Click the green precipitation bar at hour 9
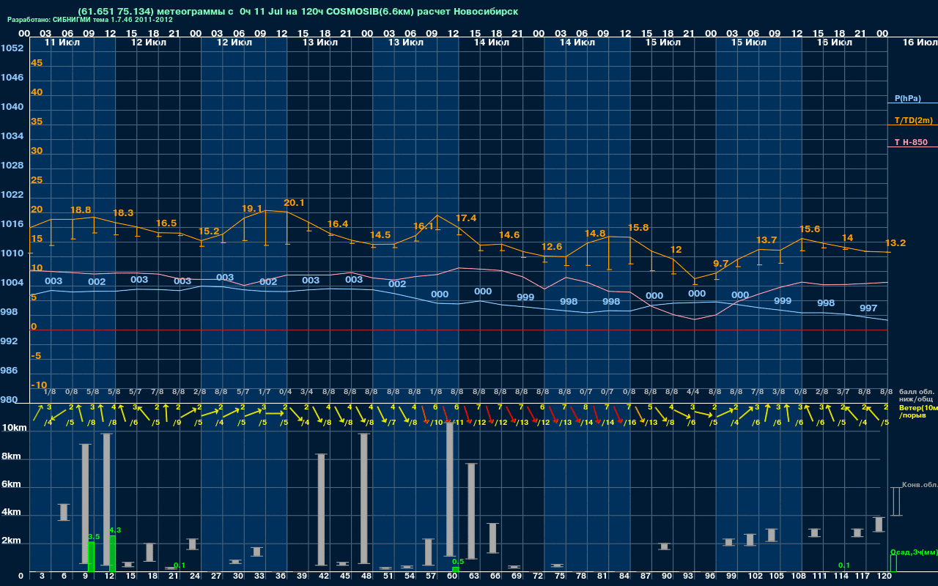Viewport: 938px width, 586px height. tap(91, 557)
